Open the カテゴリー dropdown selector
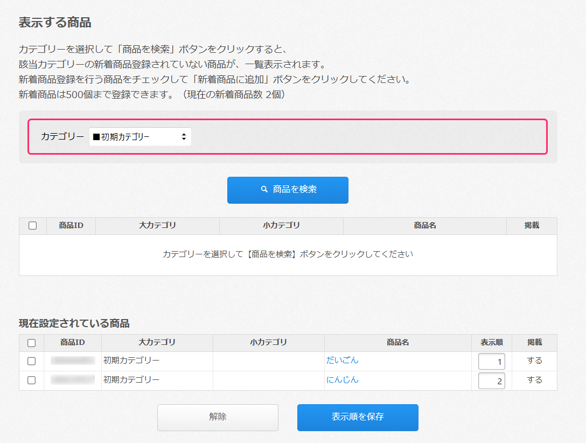Viewport: 586px width, 443px height. 140,137
